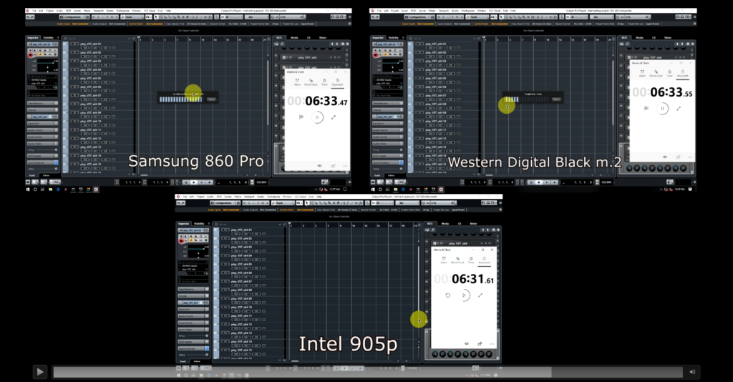Abort the project loading dialog in Western Digital window
The image size is (733, 382).
556,99
